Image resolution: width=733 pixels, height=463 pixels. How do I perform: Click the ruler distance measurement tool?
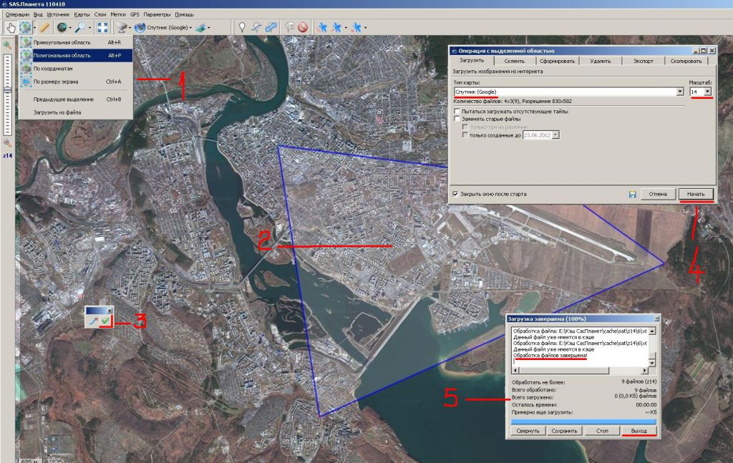click(x=44, y=28)
